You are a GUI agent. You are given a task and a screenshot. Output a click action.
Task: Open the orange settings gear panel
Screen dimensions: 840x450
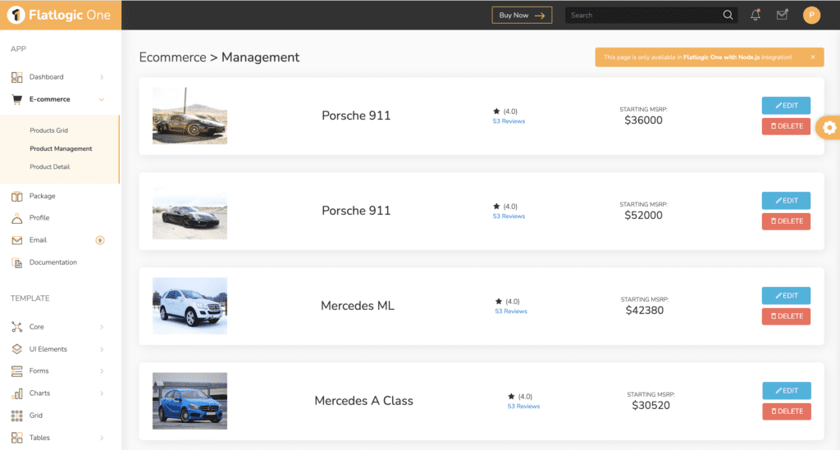coord(829,127)
